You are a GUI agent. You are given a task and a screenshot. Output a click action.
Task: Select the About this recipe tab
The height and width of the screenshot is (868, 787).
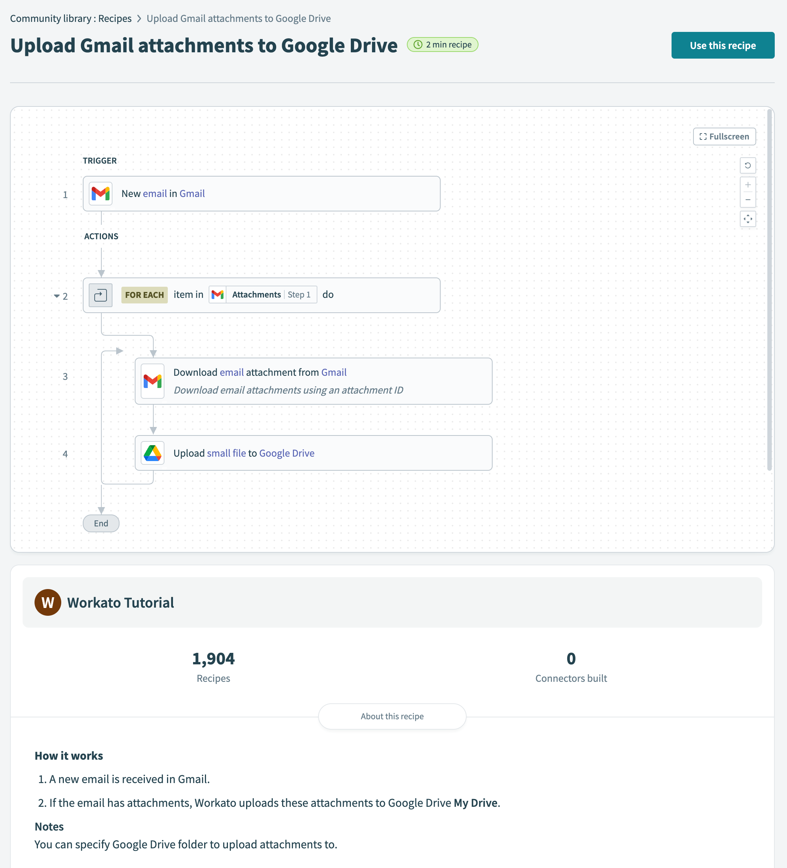tap(392, 716)
